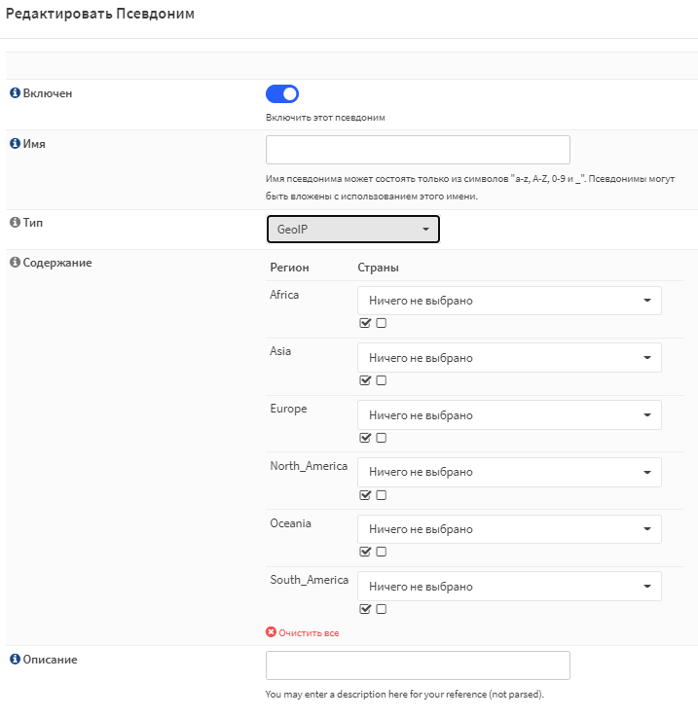Expand North_America countries dropdown
The width and height of the screenshot is (698, 717).
click(x=509, y=472)
